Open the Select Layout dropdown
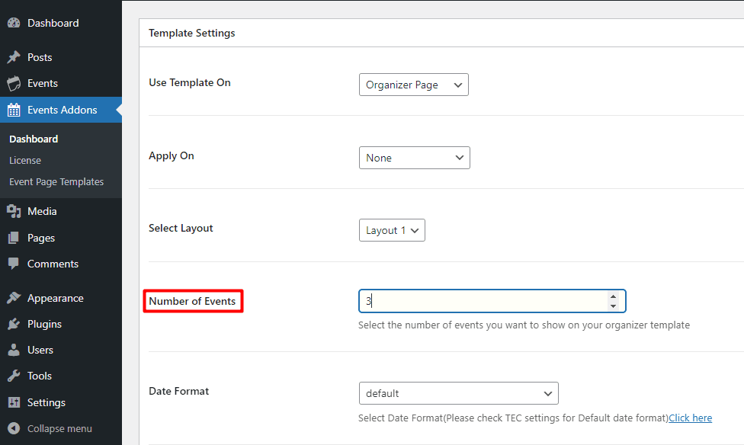Viewport: 744px width, 445px height. (392, 230)
